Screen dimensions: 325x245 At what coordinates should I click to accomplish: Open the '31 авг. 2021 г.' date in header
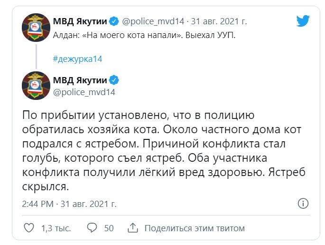[x=219, y=21]
